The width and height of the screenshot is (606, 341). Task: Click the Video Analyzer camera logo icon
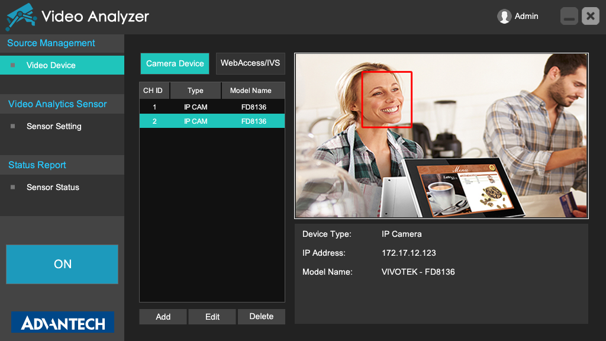click(20, 17)
